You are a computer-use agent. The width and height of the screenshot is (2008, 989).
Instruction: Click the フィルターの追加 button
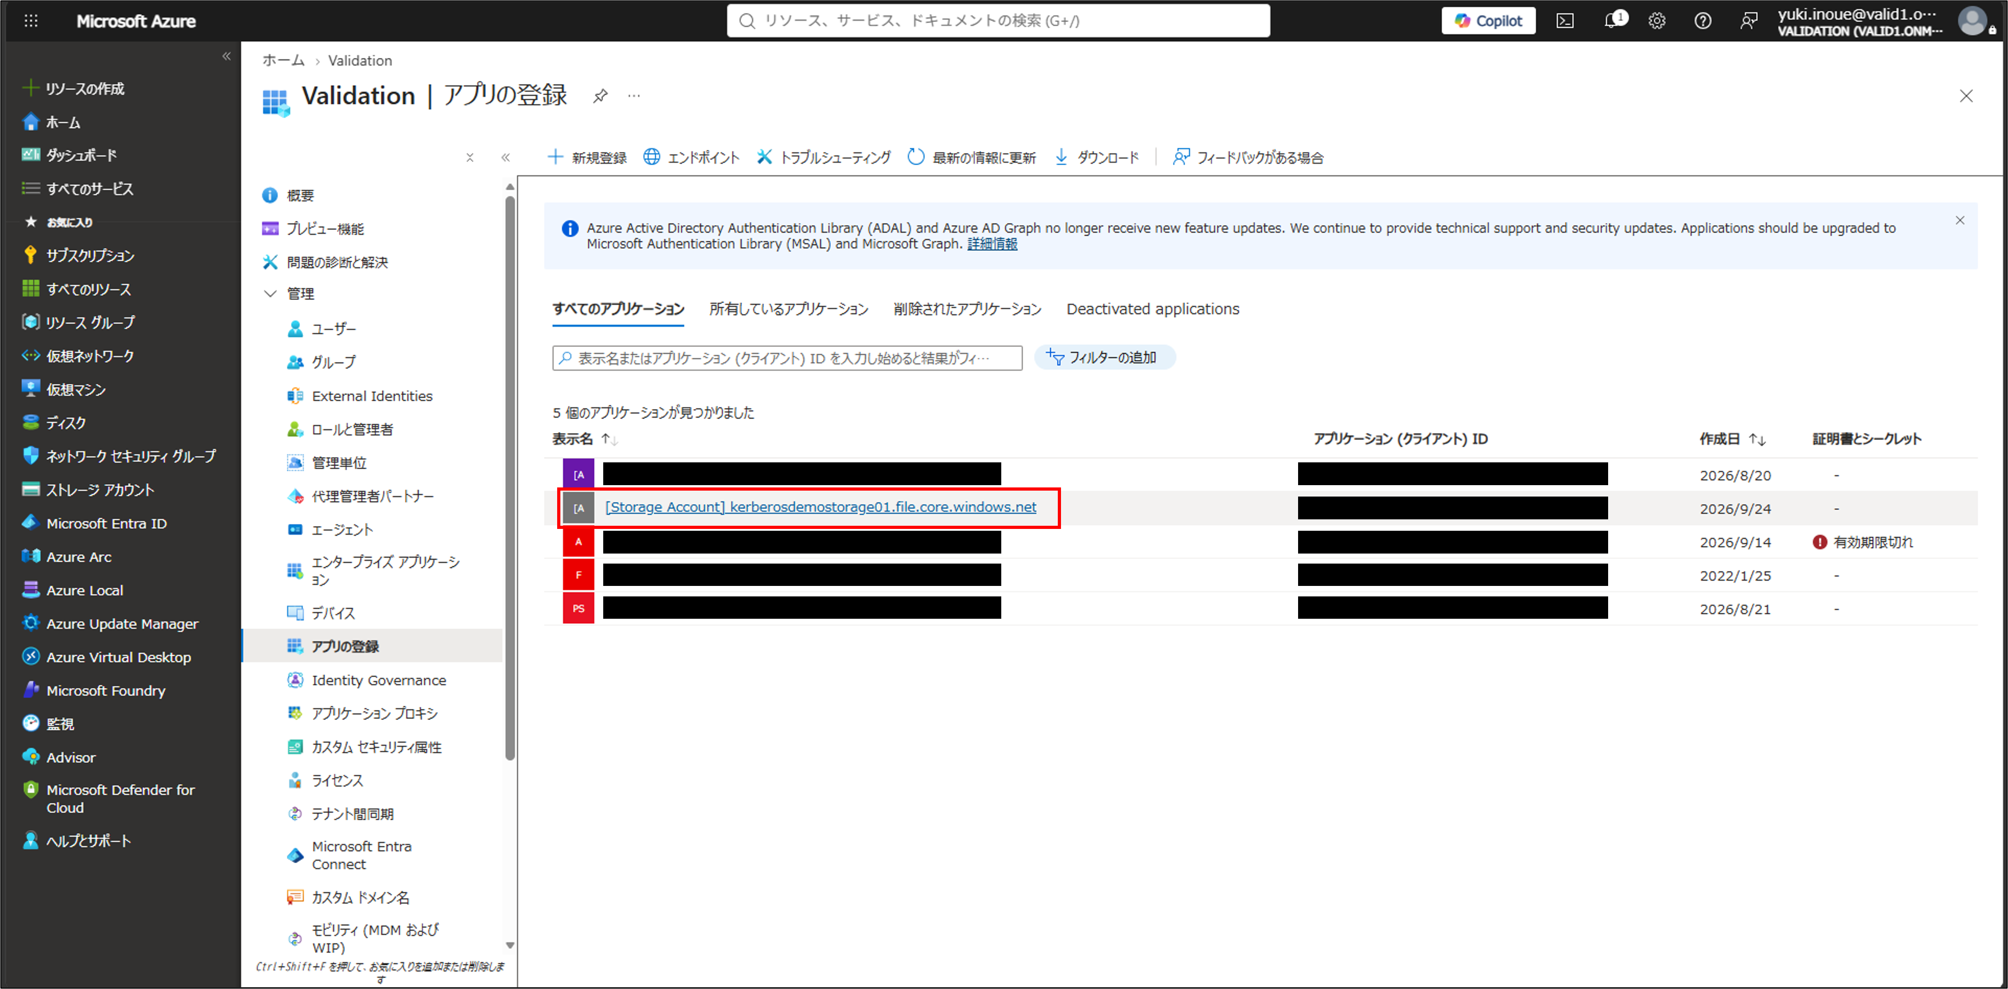[1105, 358]
